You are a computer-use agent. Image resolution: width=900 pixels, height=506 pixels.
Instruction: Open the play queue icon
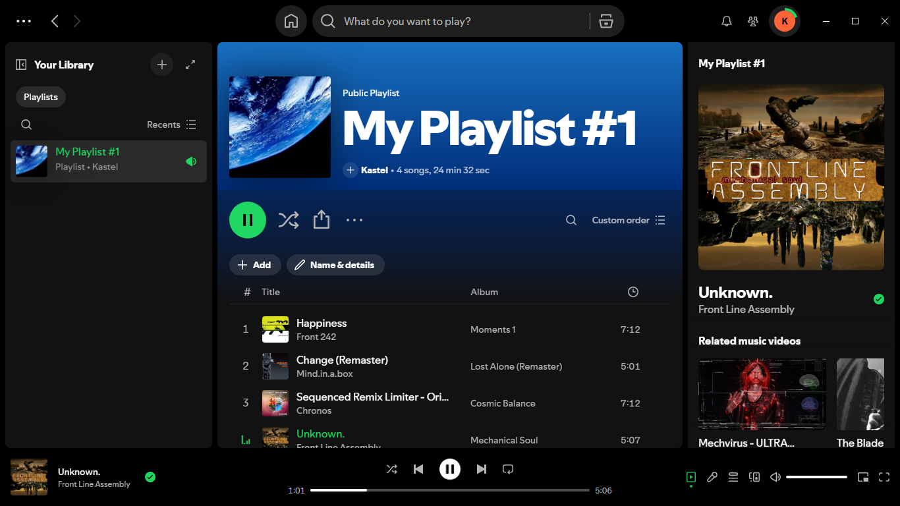[x=733, y=477]
